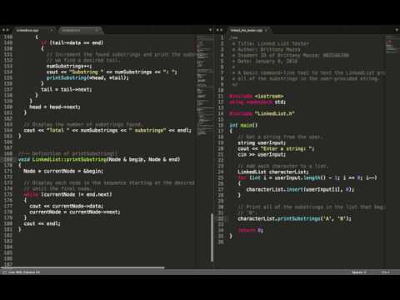Go to next tab in right pane
400x300 pixels.
point(222,30)
